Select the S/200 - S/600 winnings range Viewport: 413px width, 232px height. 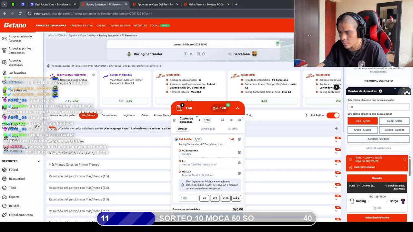tap(394, 121)
